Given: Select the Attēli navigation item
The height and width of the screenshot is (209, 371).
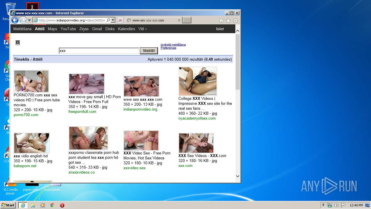Looking at the screenshot, I should 40,29.
